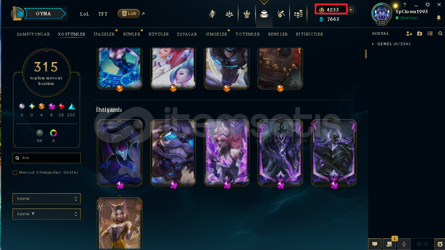Expand the GENEL friends group
The height and width of the screenshot is (250, 445).
(x=391, y=44)
